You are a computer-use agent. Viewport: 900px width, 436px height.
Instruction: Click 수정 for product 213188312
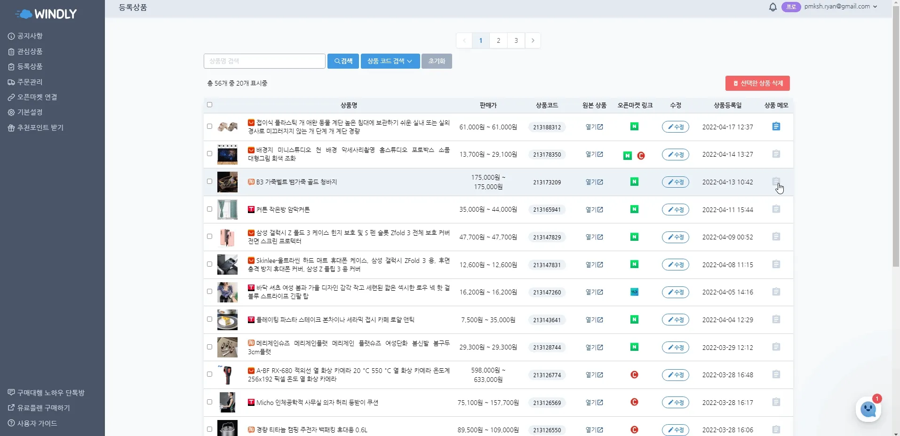(x=675, y=127)
